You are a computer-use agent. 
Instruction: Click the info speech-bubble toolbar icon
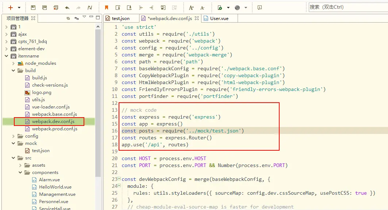pyautogui.click(x=260, y=8)
